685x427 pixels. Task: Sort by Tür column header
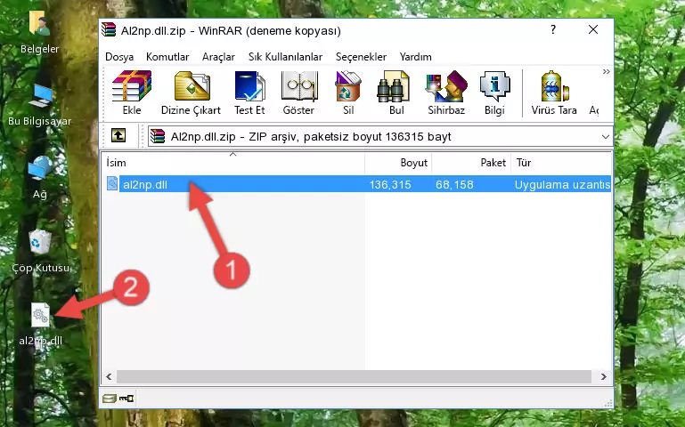(561, 162)
